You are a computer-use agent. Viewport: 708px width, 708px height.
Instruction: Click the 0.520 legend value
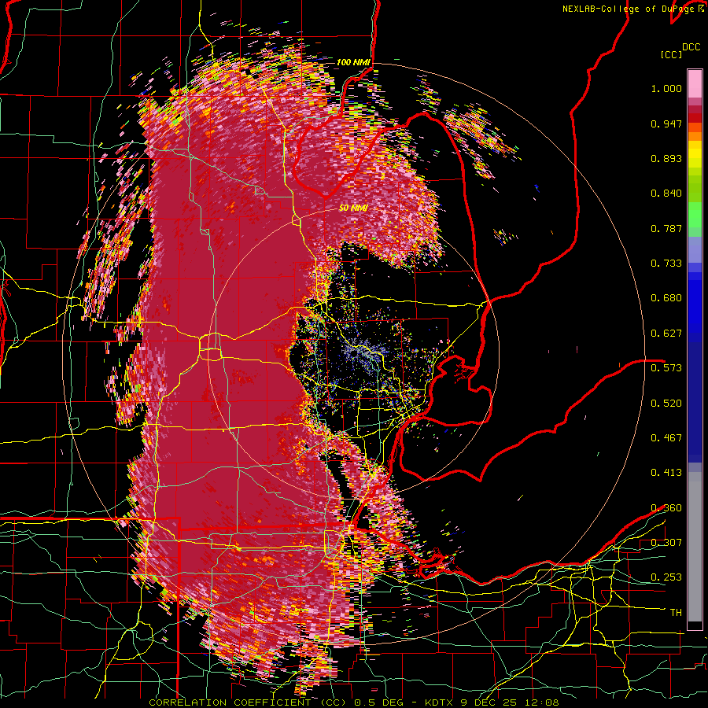point(666,404)
